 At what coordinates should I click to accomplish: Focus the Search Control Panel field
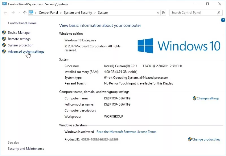coord(193,13)
